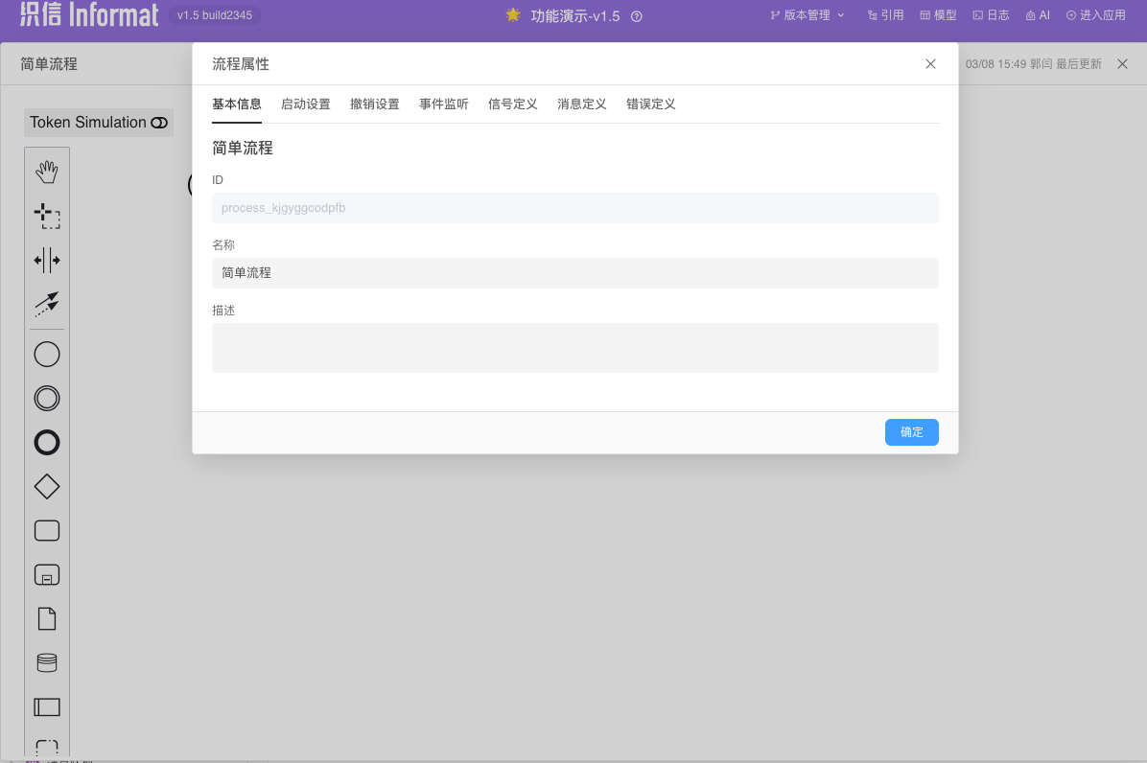Viewport: 1147px width, 763px height.
Task: Click the 名称 input field
Action: (x=574, y=273)
